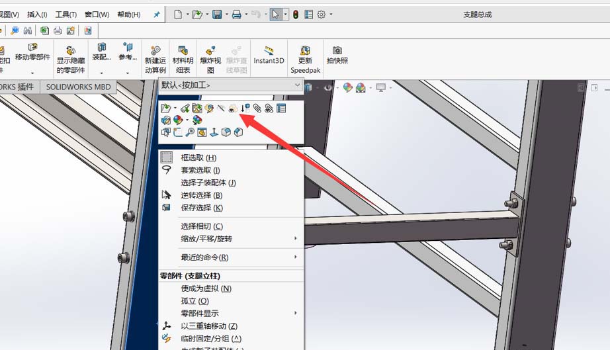Choose 保存选择 (K) menu entry
Screen dimensions: 610x350
231,208
